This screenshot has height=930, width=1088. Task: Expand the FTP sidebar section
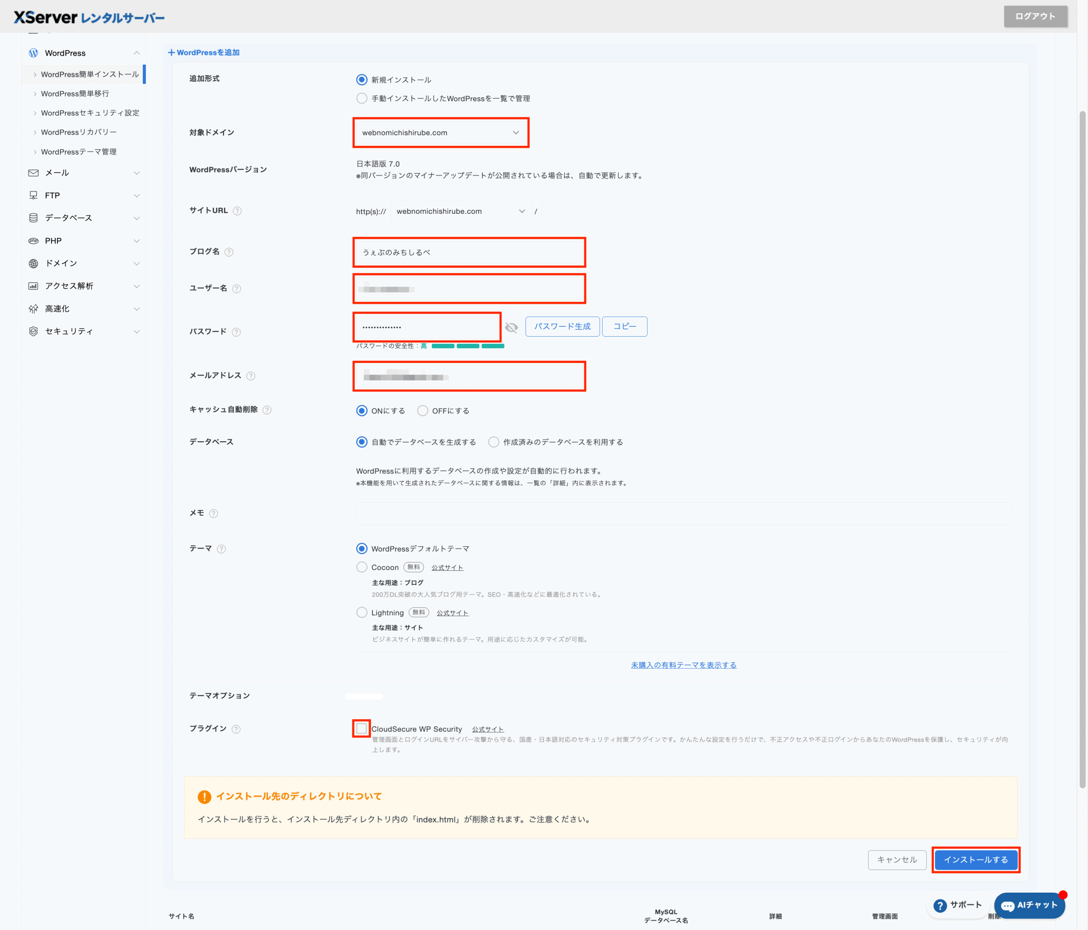point(136,196)
